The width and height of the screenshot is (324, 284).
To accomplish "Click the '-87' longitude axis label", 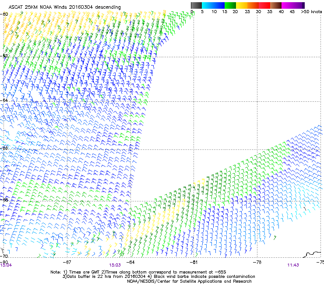I will click(67, 262).
